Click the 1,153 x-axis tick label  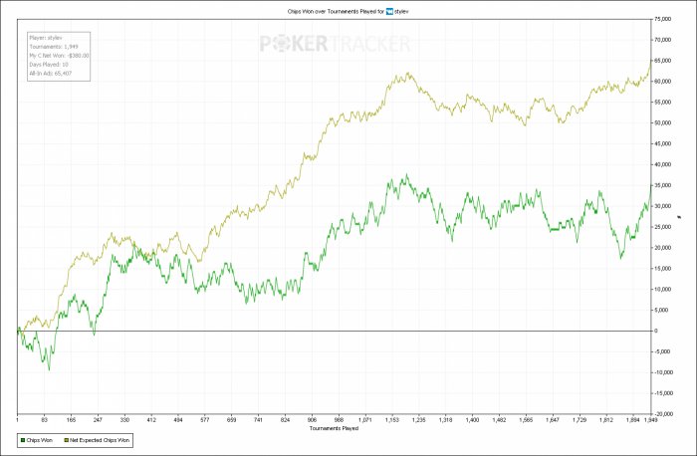[391, 420]
